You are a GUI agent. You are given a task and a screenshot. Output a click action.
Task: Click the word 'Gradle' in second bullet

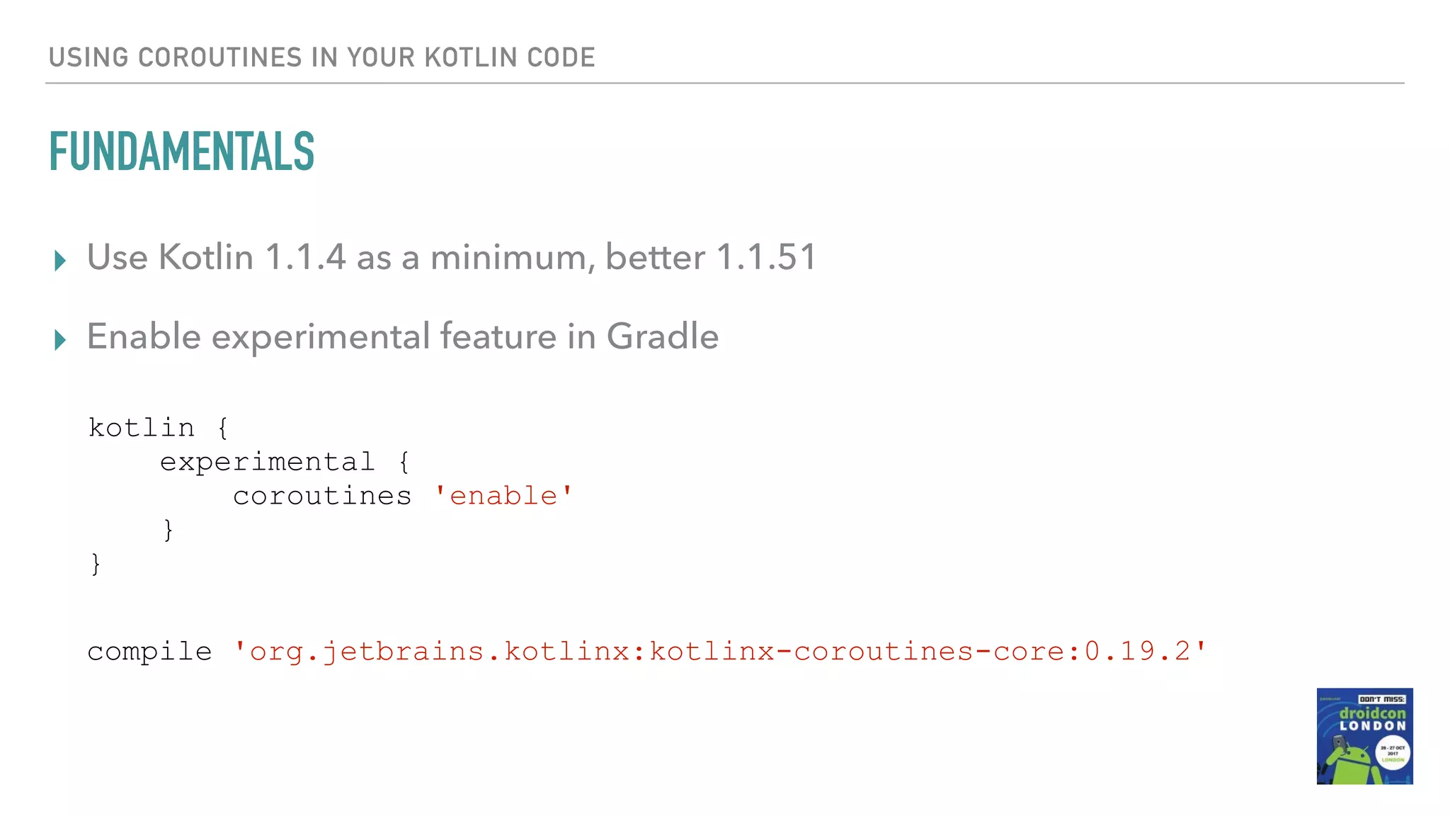[x=662, y=336]
